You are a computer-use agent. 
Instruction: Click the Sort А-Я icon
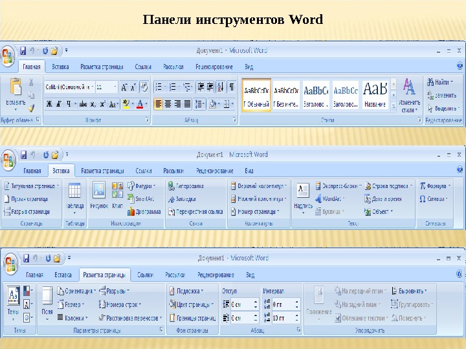220,87
